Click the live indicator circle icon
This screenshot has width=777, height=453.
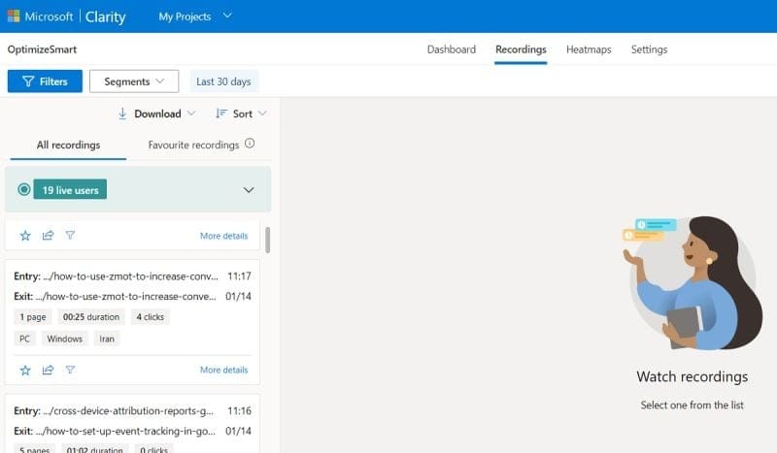[x=23, y=189]
